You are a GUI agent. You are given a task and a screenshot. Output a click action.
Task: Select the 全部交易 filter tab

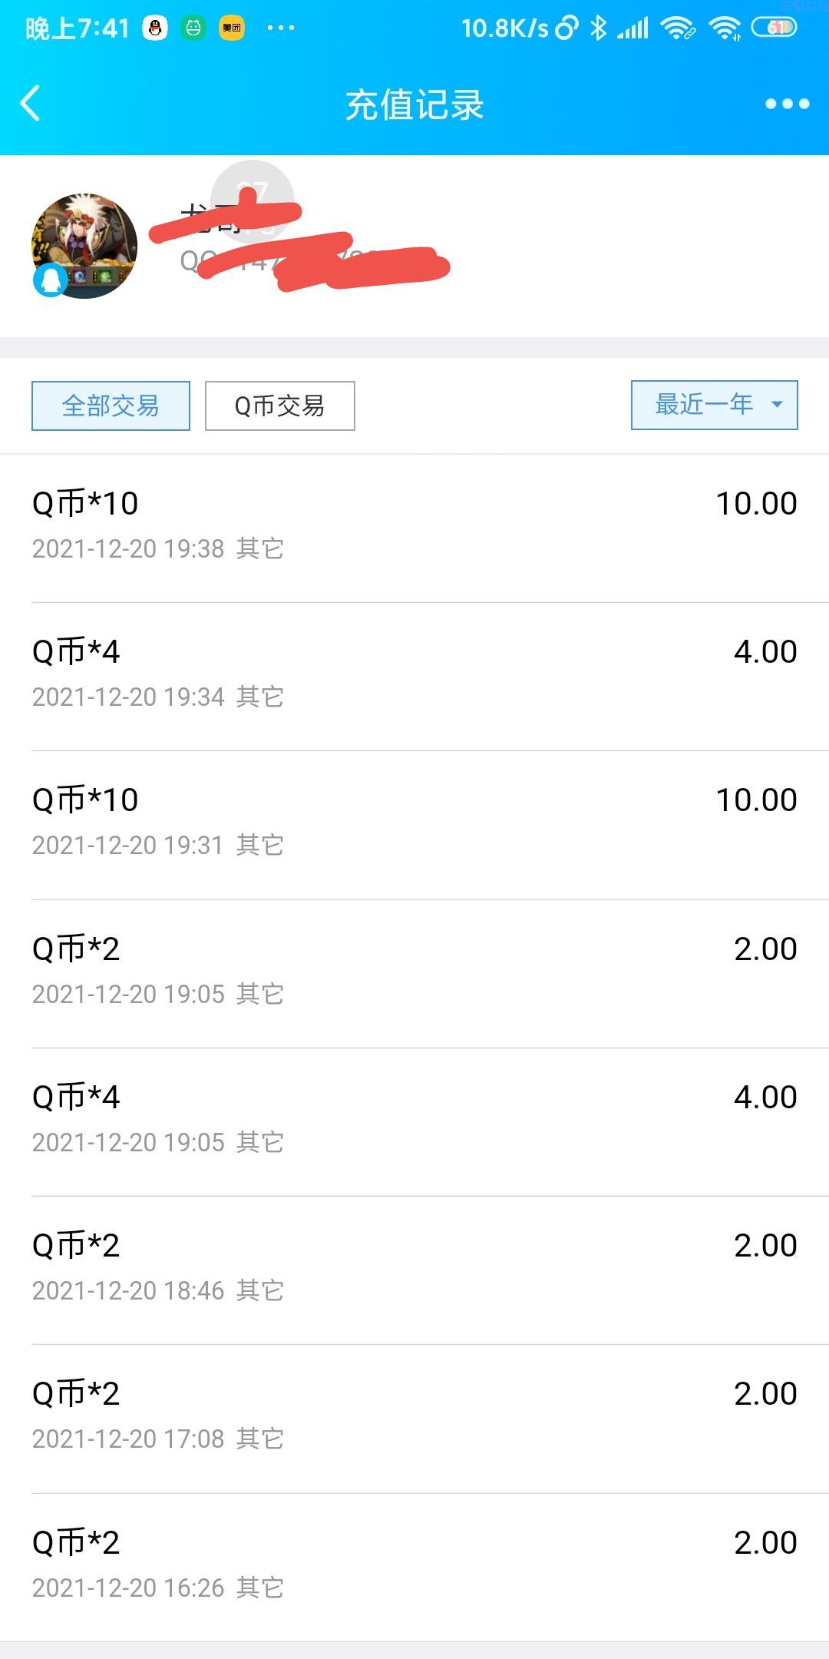[111, 406]
